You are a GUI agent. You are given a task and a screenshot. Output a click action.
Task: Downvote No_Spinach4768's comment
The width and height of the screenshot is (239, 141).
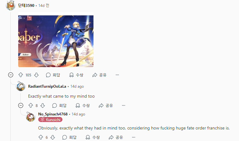tap(53, 137)
